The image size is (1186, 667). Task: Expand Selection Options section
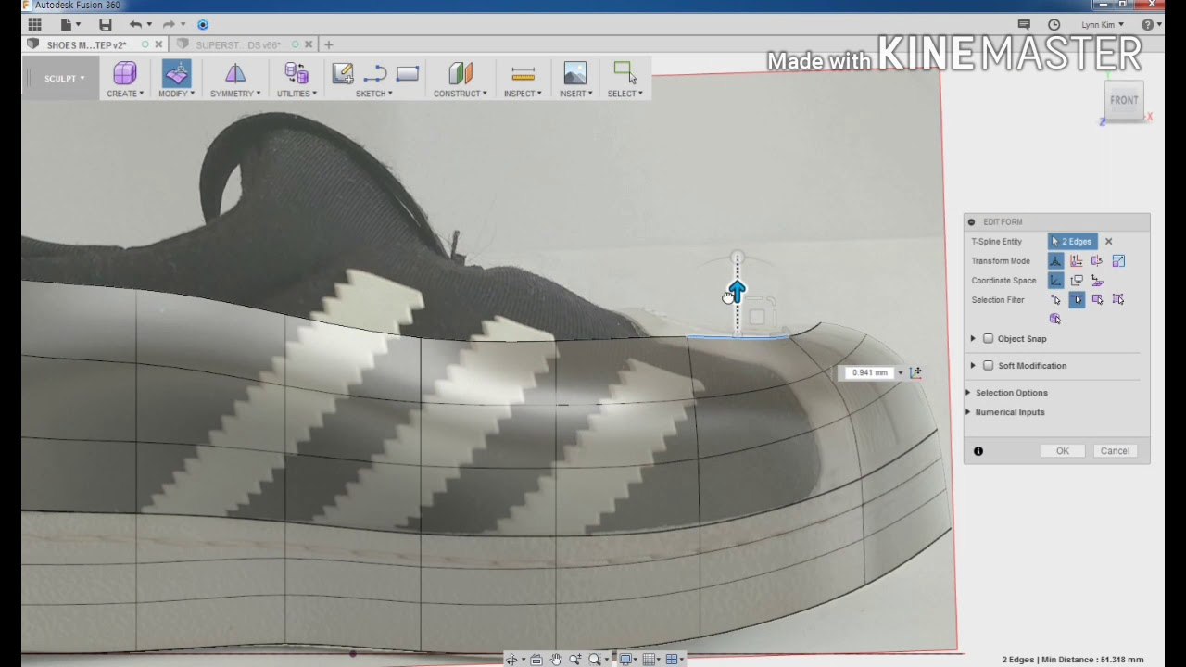coord(969,393)
